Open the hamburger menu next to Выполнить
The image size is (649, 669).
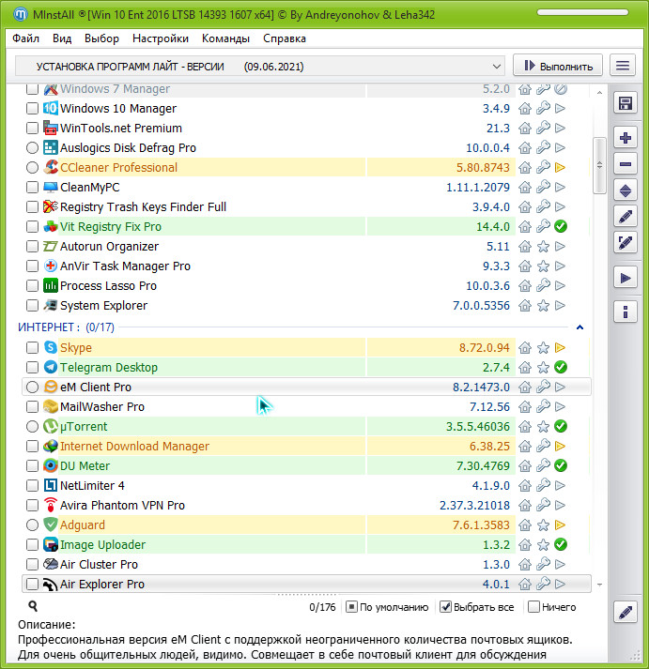(x=622, y=66)
